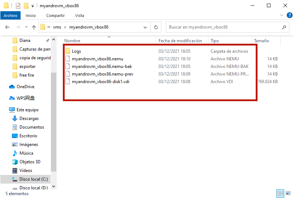Open Imágenes in the navigation pane
The height and width of the screenshot is (198, 294).
[29, 145]
